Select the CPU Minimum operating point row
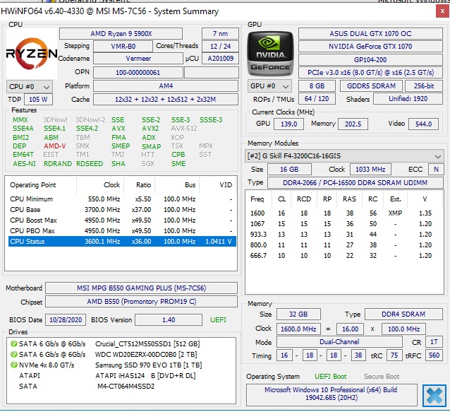The image size is (450, 412). pyautogui.click(x=122, y=199)
